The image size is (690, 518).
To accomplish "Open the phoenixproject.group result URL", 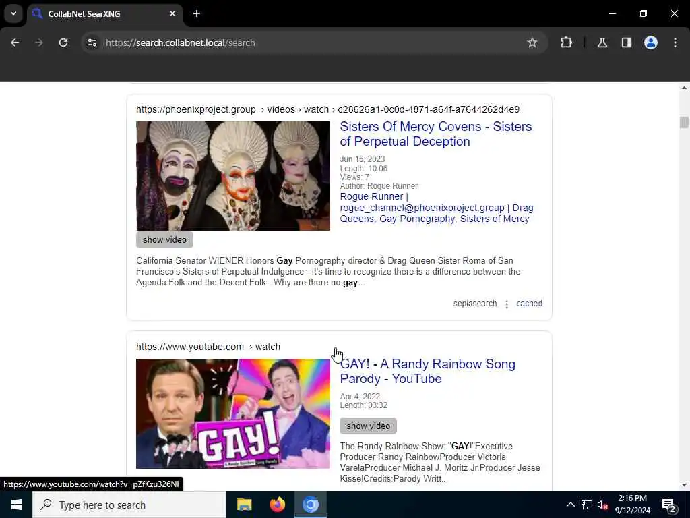I will click(x=328, y=109).
